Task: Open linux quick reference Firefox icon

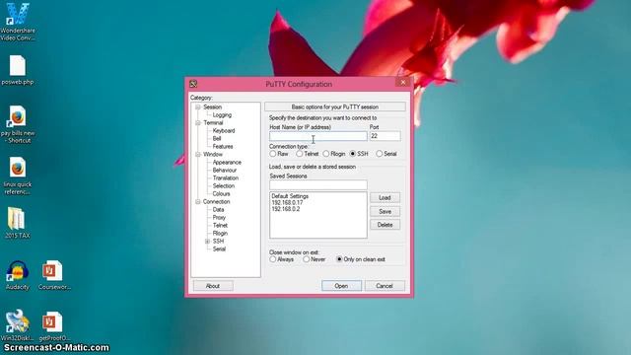Action: (18, 176)
